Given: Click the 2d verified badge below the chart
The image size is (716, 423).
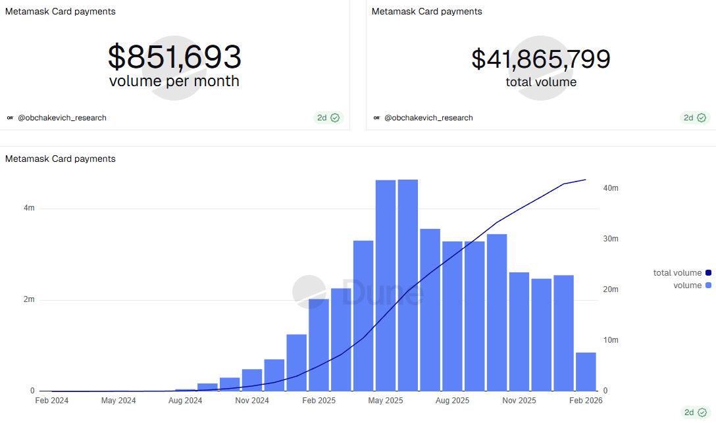Looking at the screenshot, I should pos(696,412).
